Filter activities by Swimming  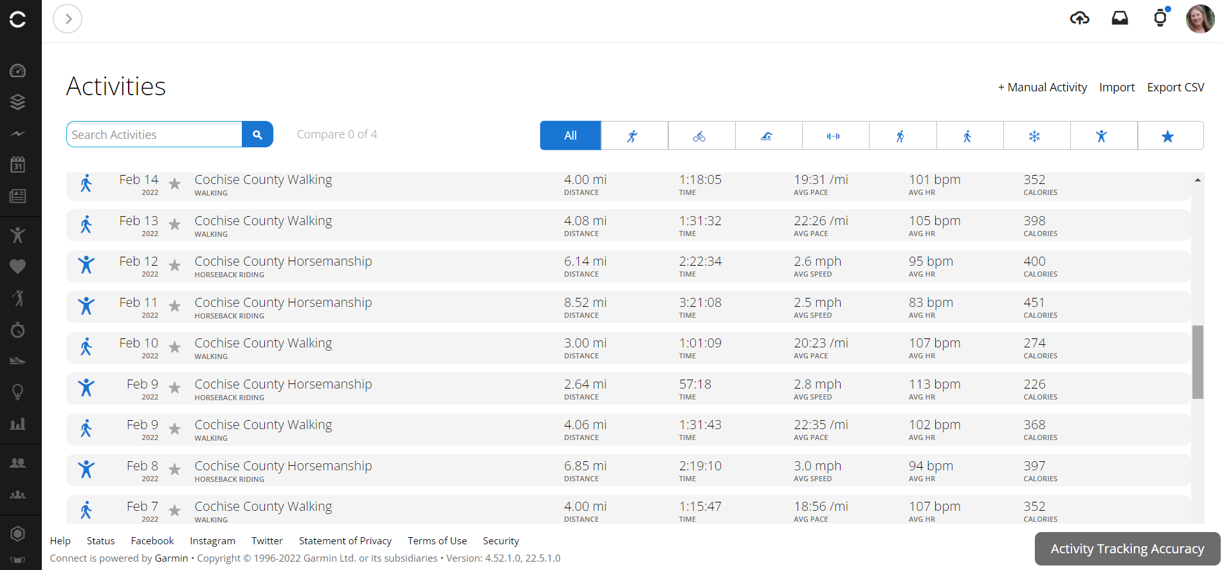point(766,136)
